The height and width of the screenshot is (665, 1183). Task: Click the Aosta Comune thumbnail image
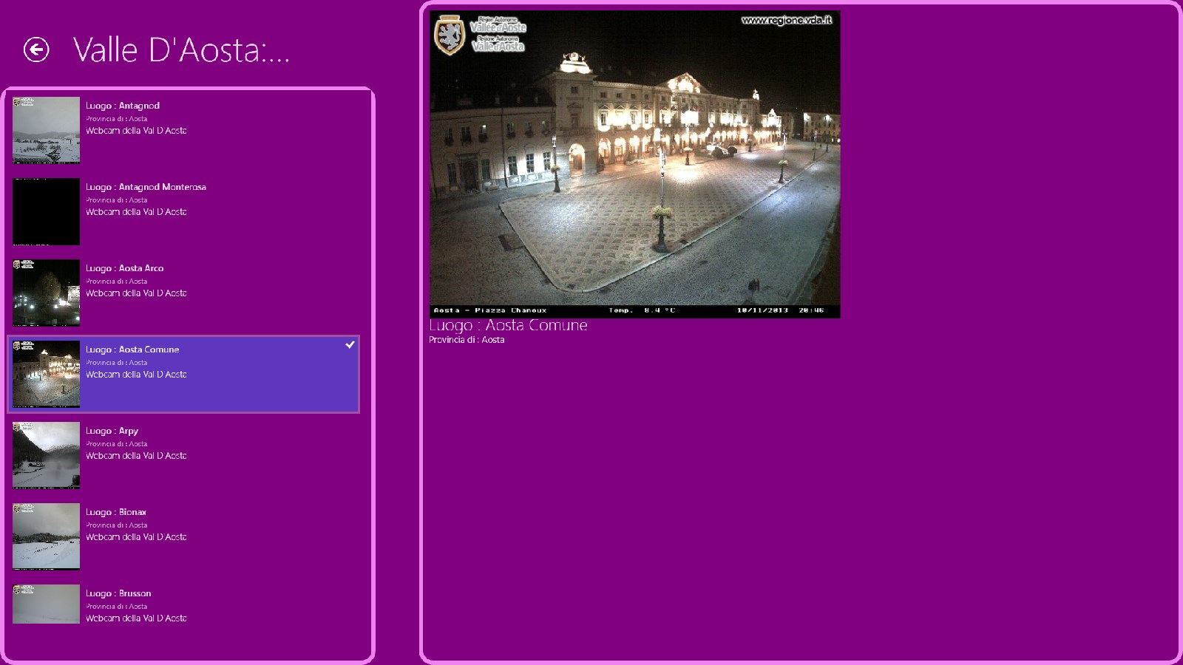point(46,375)
